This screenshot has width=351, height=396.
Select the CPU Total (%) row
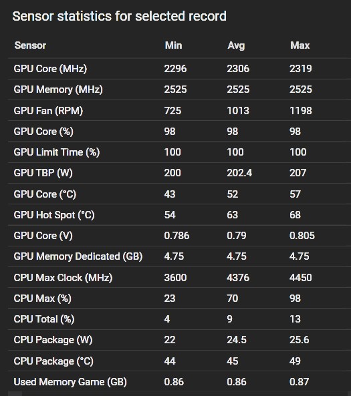(x=180, y=319)
